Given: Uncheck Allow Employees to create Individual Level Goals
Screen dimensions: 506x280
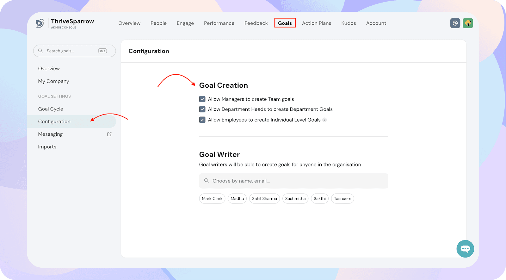Looking at the screenshot, I should point(202,120).
